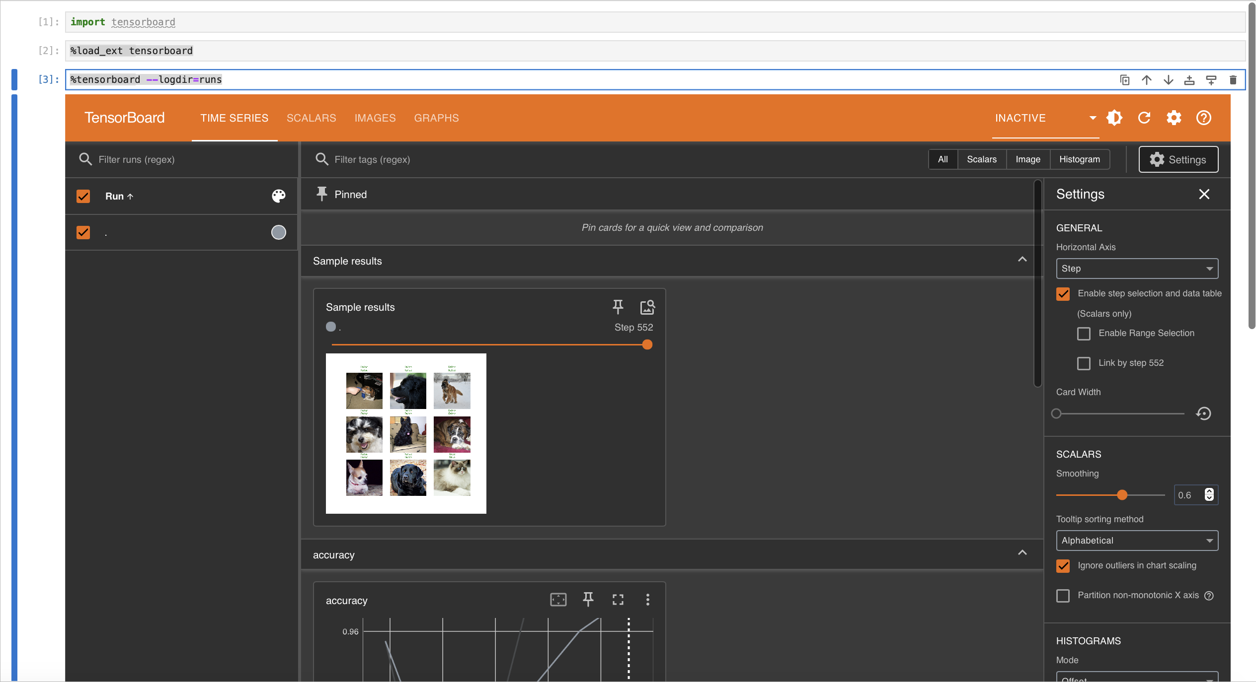This screenshot has height=682, width=1256.
Task: Enable Range Selection checkbox
Action: click(x=1084, y=334)
